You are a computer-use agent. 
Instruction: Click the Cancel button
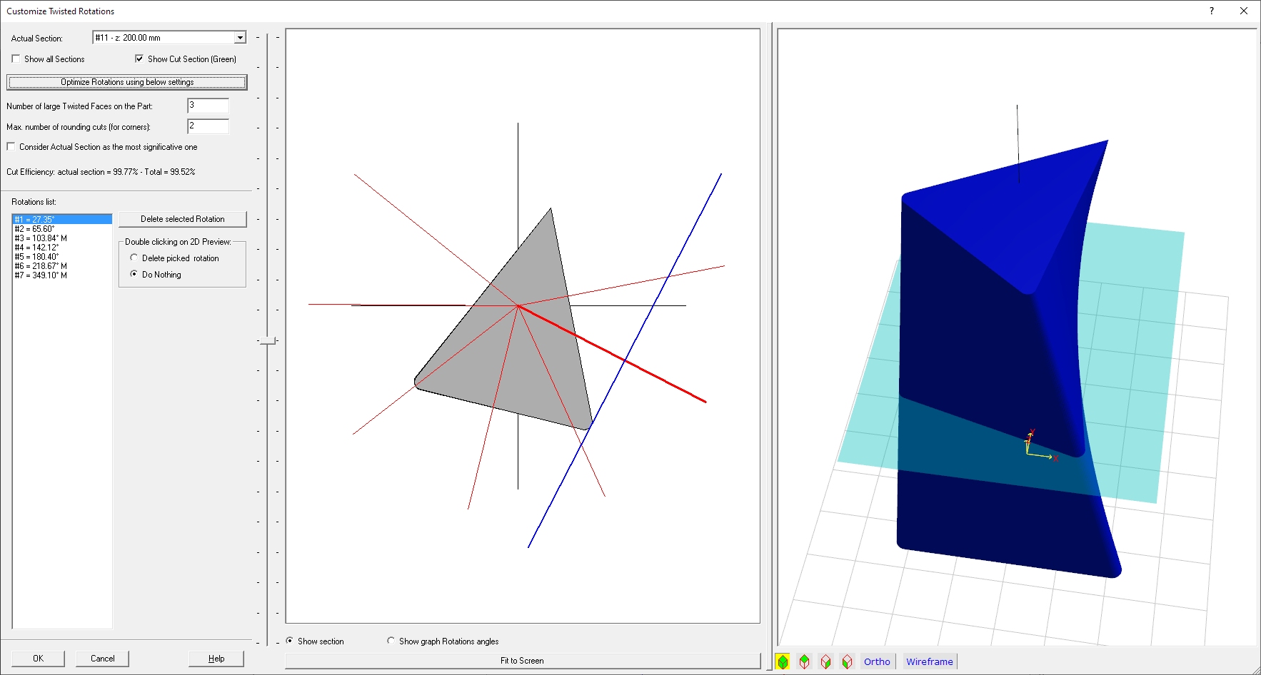(x=103, y=659)
